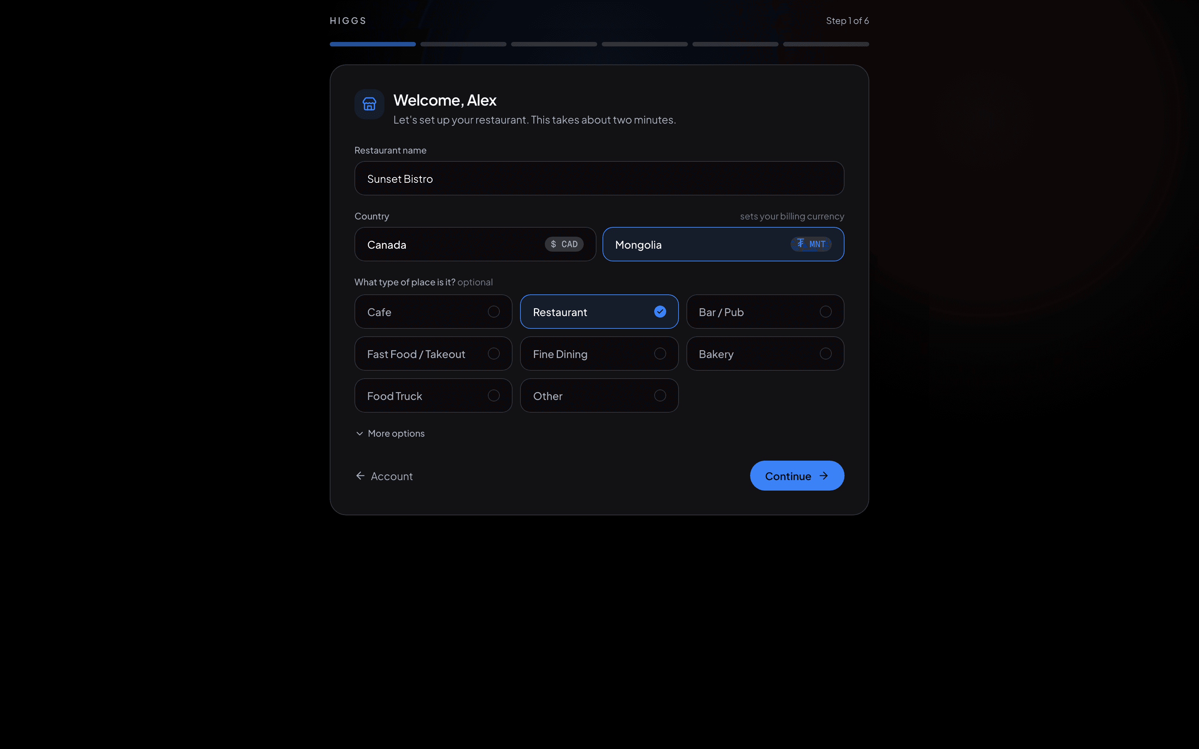Click the storefront icon beside Welcome

[x=369, y=104]
